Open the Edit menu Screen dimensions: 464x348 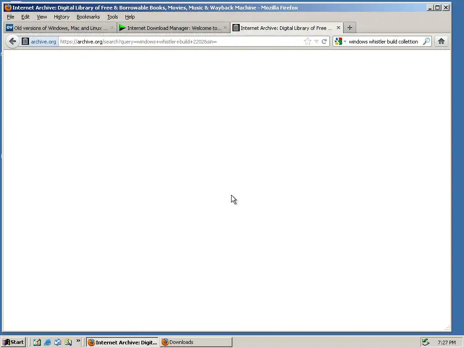[x=25, y=17]
